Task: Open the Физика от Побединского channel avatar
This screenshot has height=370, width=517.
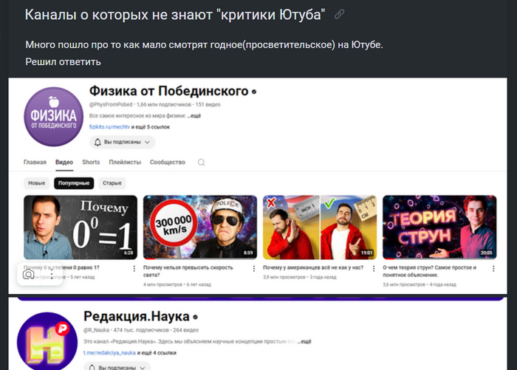Action: click(x=54, y=117)
